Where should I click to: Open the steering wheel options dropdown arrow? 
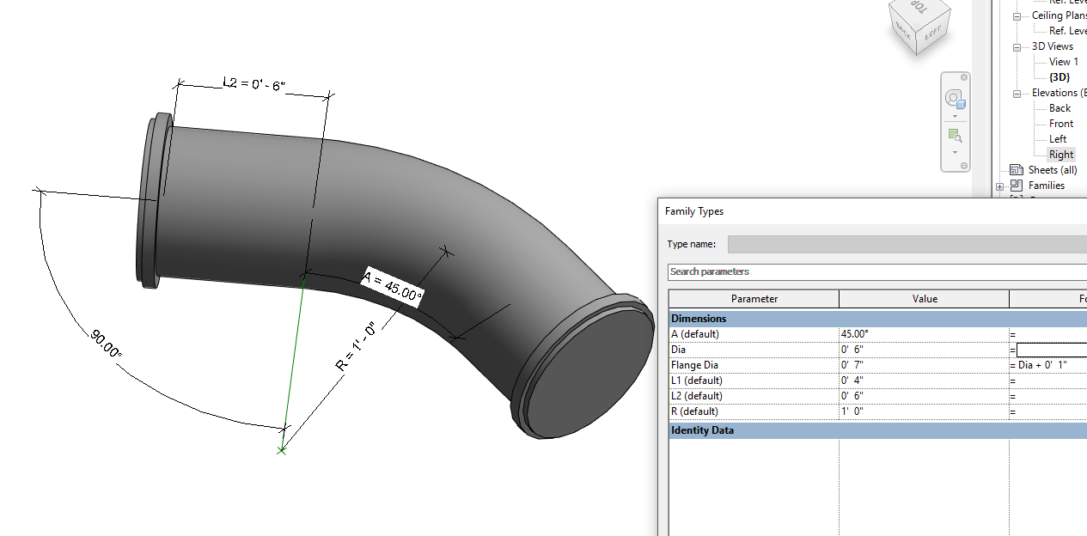[x=955, y=115]
